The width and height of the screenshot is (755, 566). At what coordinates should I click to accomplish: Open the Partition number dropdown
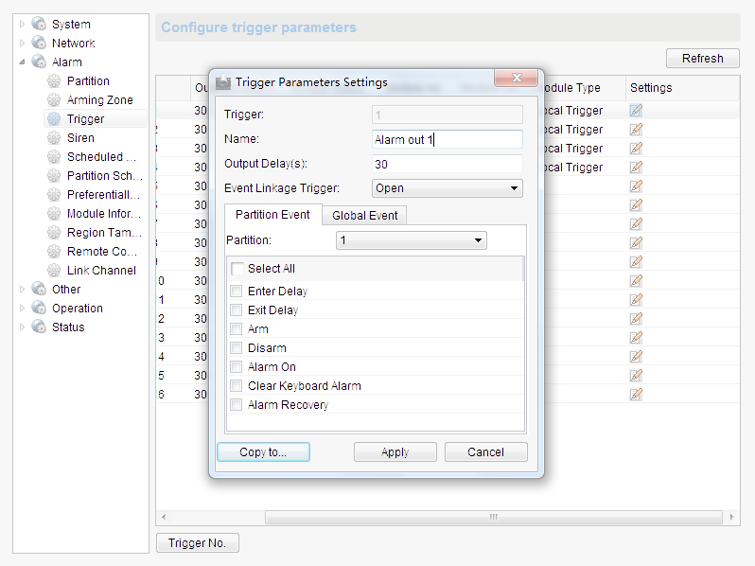click(x=412, y=240)
